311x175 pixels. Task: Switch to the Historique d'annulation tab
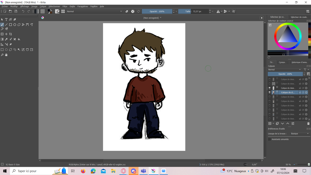(299, 62)
